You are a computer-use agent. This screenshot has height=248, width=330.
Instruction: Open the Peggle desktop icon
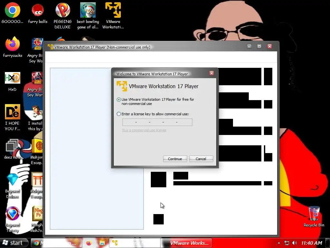63,16
